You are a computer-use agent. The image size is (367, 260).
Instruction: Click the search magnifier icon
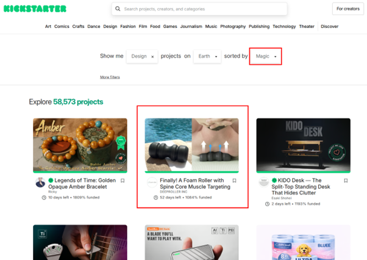[x=118, y=9]
